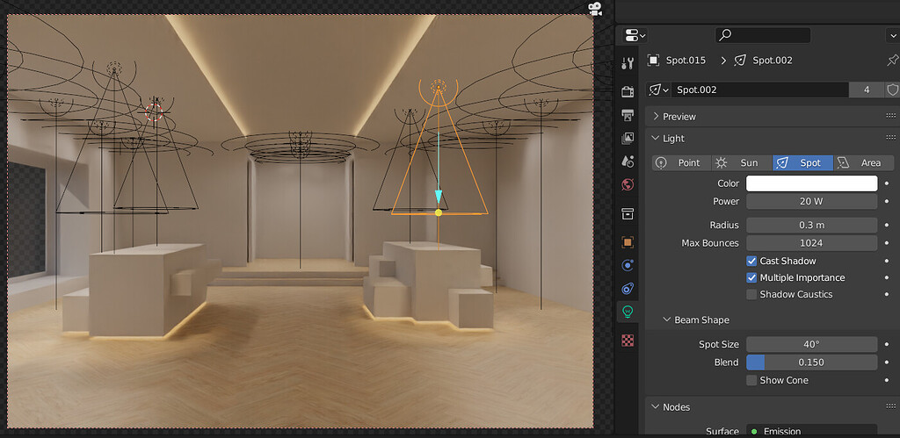This screenshot has height=438, width=900.
Task: Open the Object Constraints properties tab
Action: [x=628, y=289]
